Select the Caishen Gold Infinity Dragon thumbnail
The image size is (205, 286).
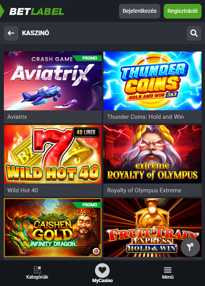click(53, 228)
